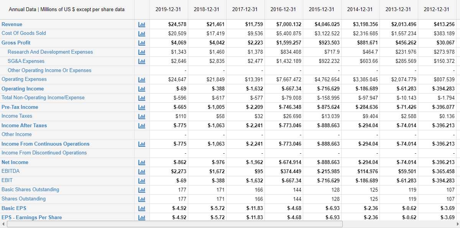Click the horizontal scrollbar left arrow
This screenshot has height=228, width=460.
3,224
